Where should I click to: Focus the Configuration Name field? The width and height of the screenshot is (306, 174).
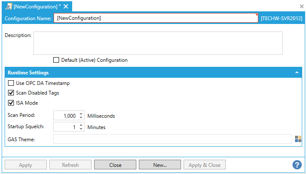click(155, 18)
